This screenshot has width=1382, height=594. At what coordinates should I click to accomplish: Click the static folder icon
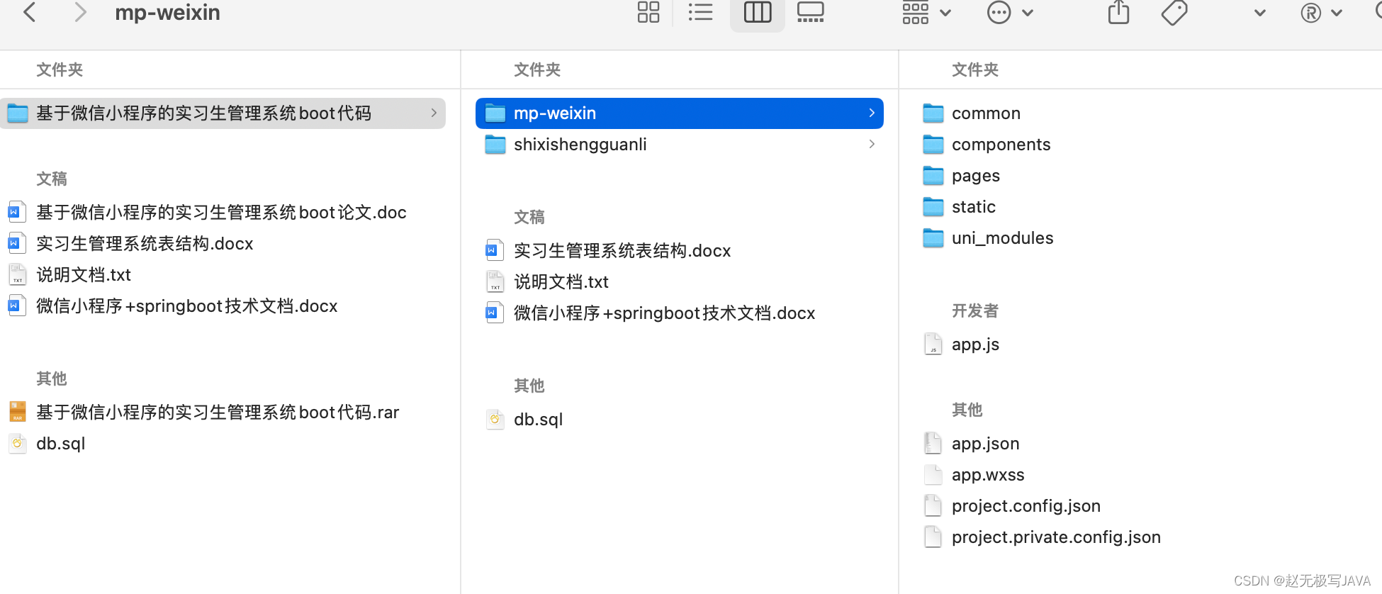933,207
